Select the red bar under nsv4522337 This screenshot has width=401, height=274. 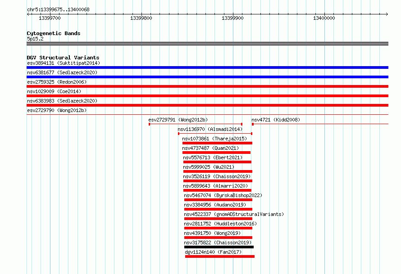(218, 219)
